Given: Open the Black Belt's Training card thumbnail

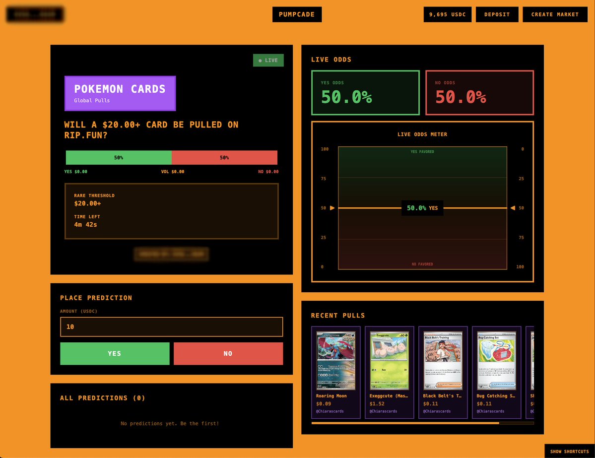Looking at the screenshot, I should (443, 360).
